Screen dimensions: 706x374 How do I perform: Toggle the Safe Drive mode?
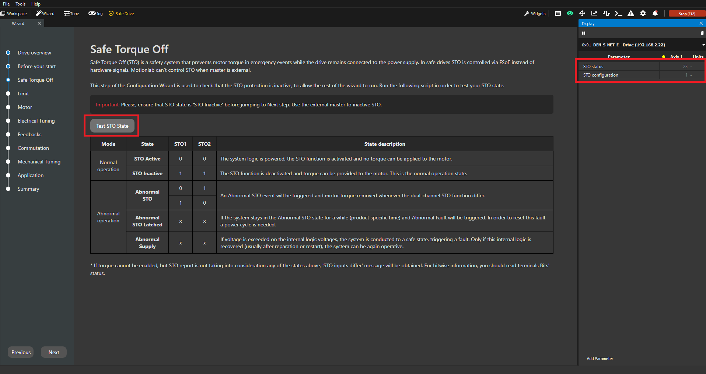(121, 14)
